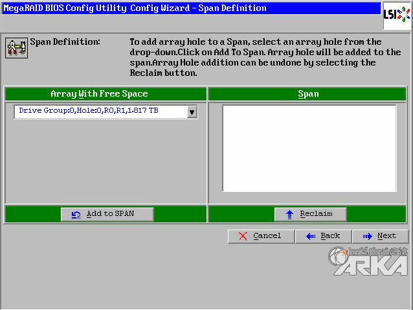Click inside the empty Span list box
The width and height of the screenshot is (413, 310).
(309, 148)
